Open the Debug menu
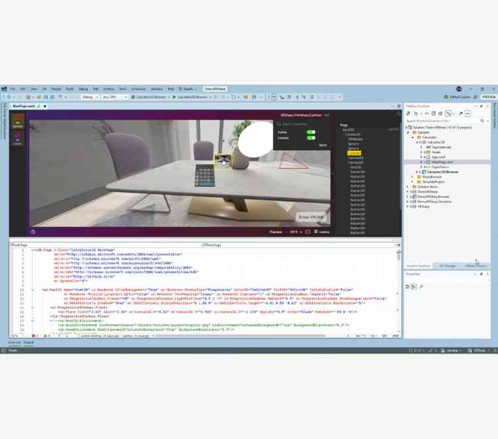The image size is (498, 439). coord(83,89)
